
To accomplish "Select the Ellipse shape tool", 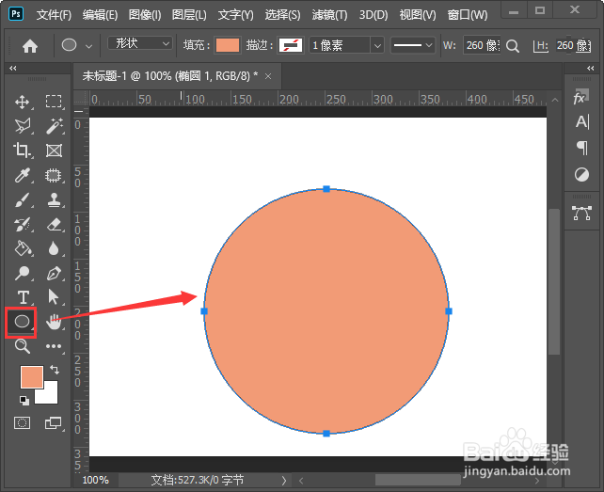I will click(22, 322).
